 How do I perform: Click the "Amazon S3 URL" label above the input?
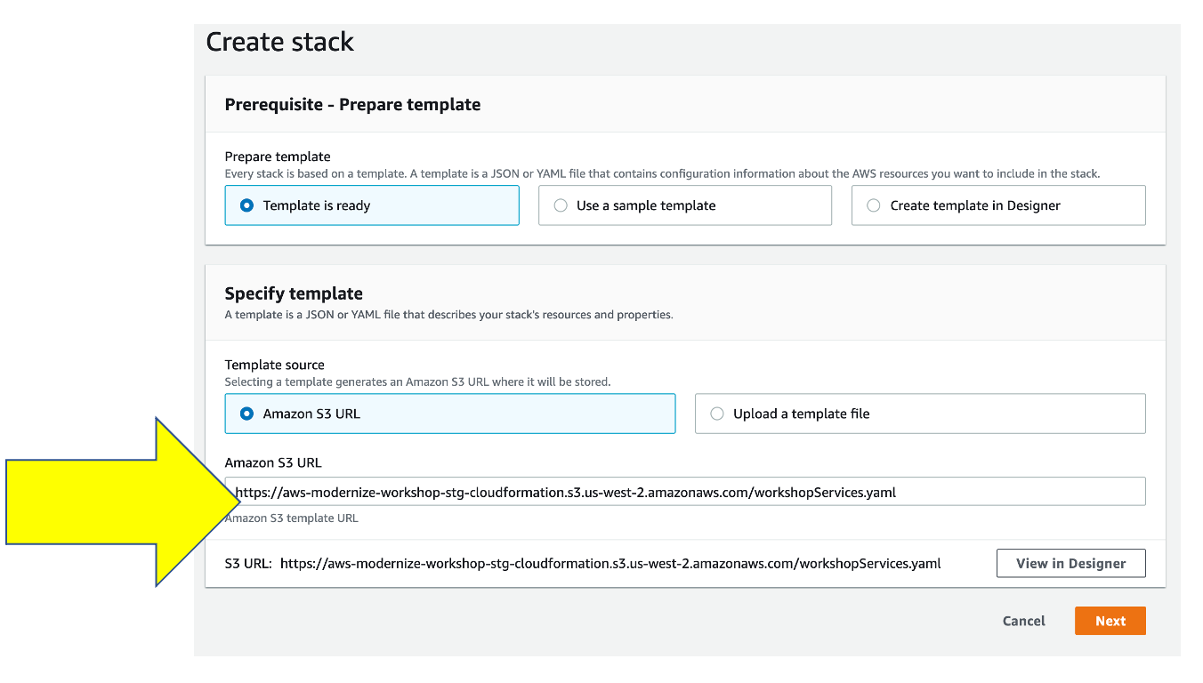pos(273,462)
